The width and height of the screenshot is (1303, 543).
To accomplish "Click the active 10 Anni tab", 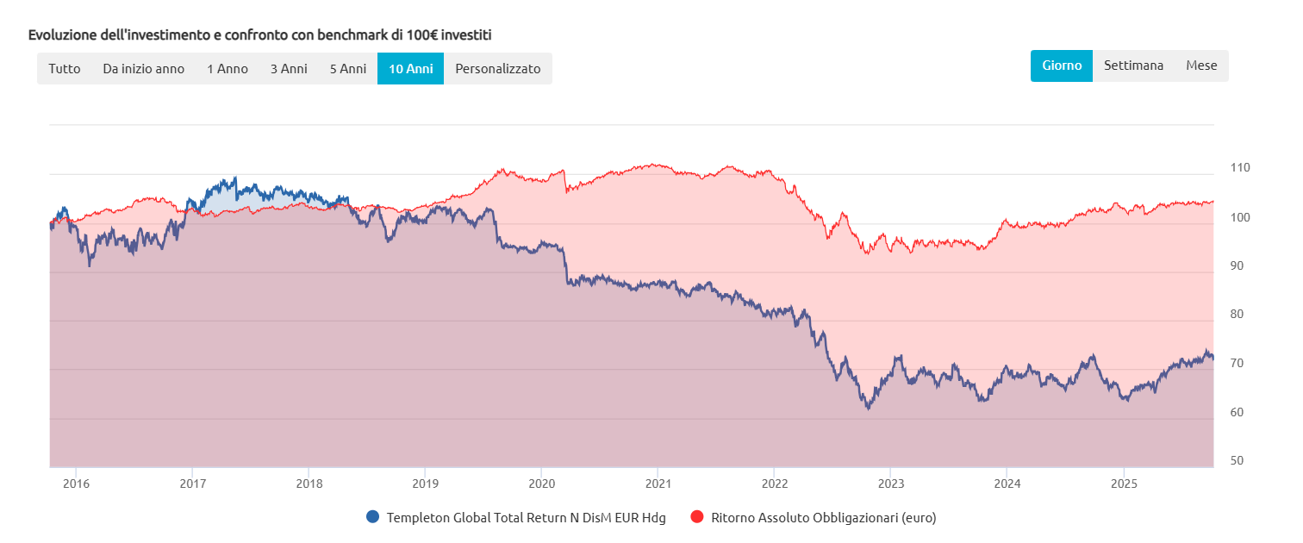I will coord(410,69).
